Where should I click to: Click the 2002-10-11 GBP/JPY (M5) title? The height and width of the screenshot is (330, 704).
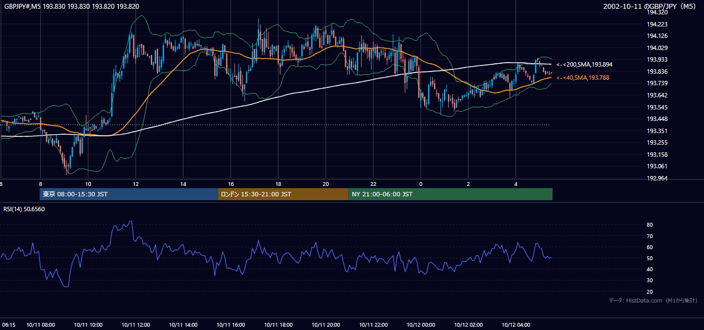(650, 7)
